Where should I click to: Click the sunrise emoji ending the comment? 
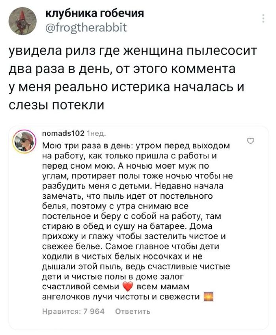[207, 296]
